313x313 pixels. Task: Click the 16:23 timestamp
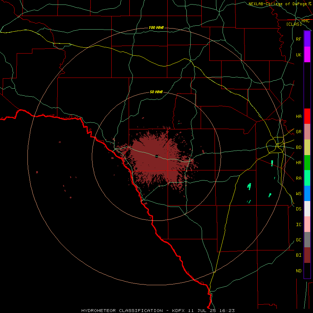pyautogui.click(x=227, y=311)
